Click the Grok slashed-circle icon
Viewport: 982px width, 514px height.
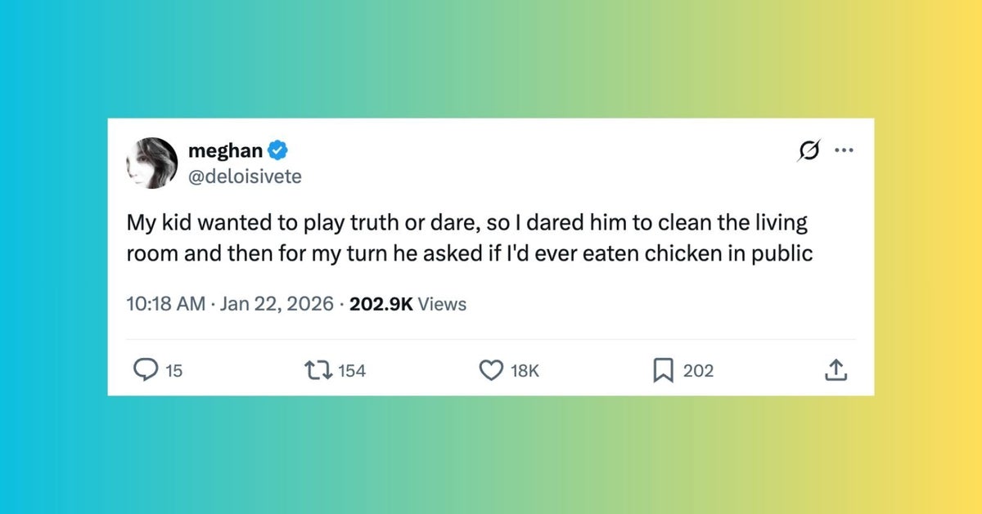808,151
